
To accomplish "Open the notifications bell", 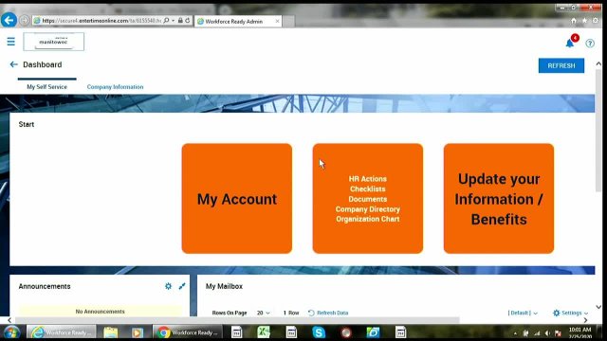I will [570, 43].
